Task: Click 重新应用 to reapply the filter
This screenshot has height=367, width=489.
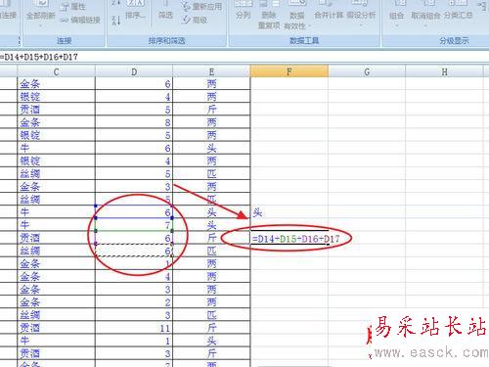Action: click(202, 7)
